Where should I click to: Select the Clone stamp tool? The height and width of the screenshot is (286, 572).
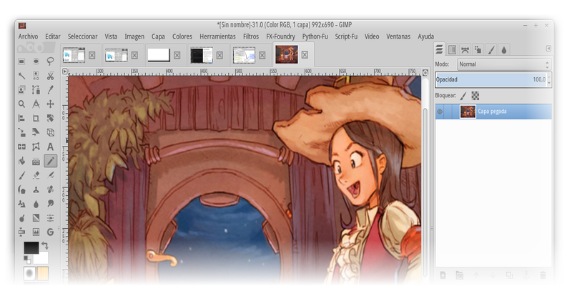(36, 189)
